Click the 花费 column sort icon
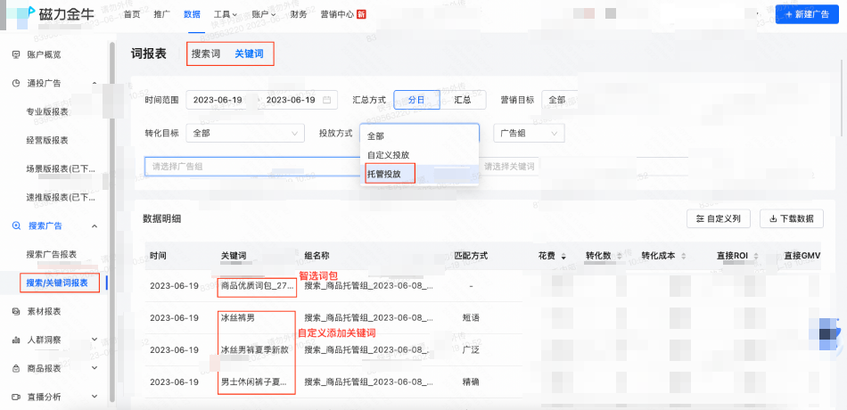 tap(563, 256)
